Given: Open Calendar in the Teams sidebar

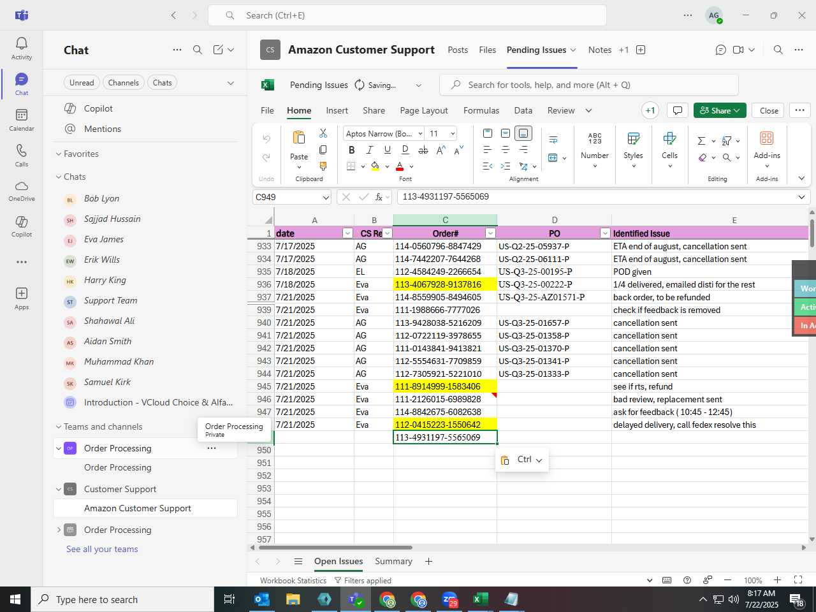Looking at the screenshot, I should [x=21, y=119].
